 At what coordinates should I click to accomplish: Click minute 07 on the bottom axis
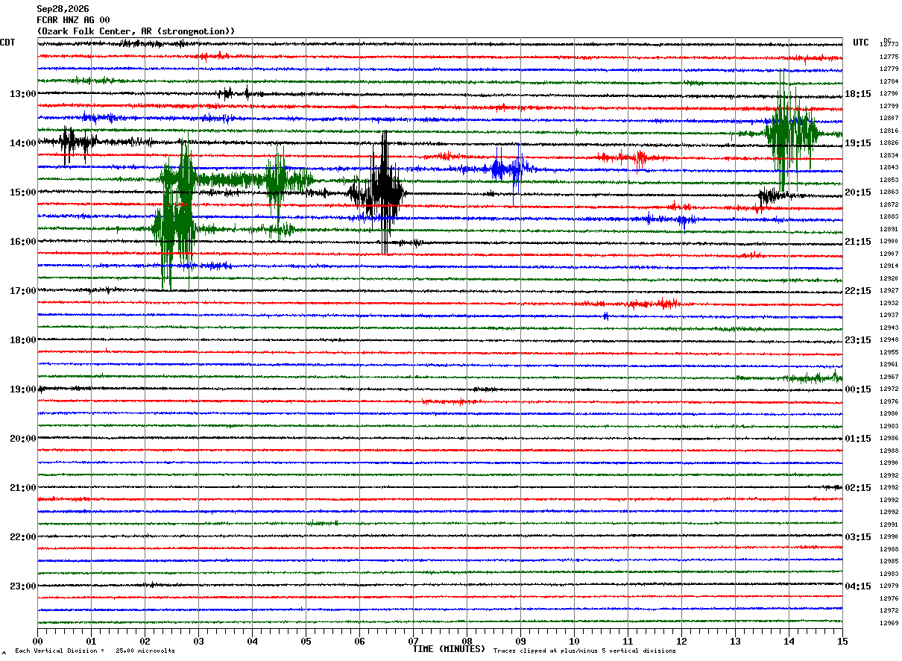[413, 641]
